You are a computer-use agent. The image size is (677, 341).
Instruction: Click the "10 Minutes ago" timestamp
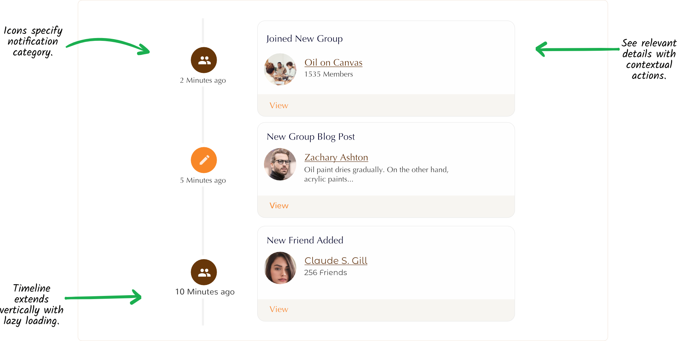[x=205, y=292]
